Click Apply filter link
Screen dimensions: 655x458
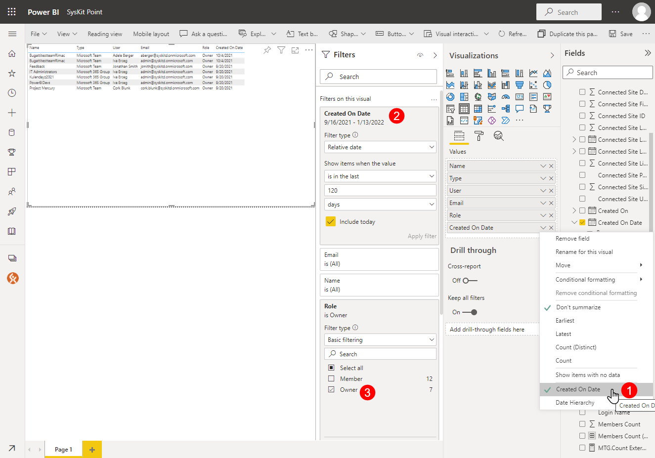pyautogui.click(x=422, y=236)
